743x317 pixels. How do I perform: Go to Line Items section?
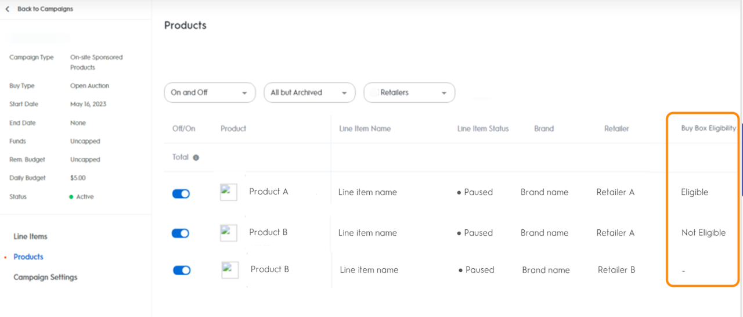pos(30,236)
